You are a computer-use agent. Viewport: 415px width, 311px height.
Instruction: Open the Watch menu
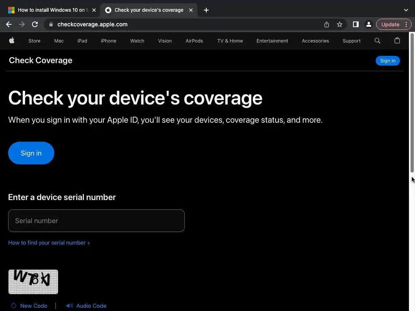(137, 41)
